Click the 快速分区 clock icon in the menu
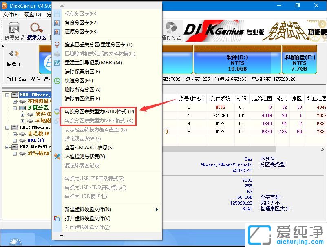The height and width of the screenshot is (247, 327). (x=57, y=81)
